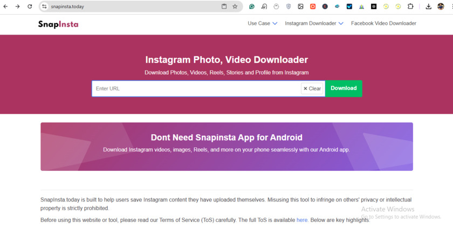Image resolution: width=453 pixels, height=229 pixels.
Task: Open the grey shield extension icon
Action: [x=289, y=6]
